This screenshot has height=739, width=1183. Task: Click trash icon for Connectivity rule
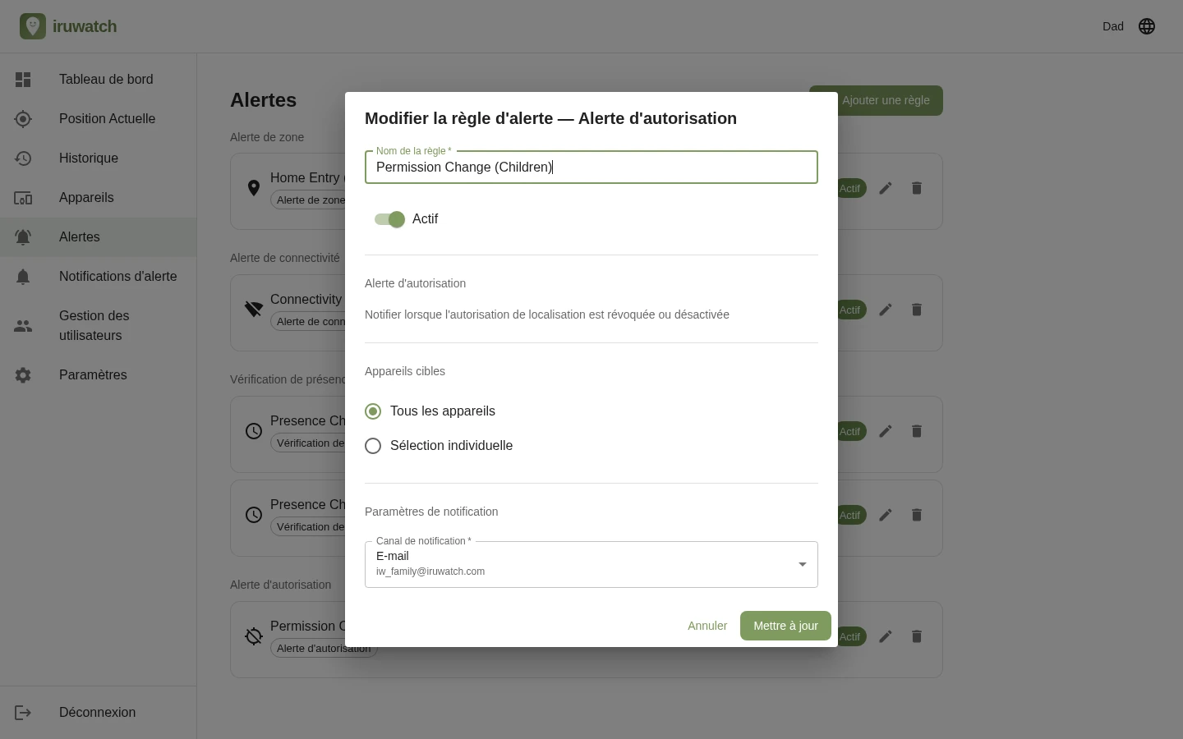[917, 310]
